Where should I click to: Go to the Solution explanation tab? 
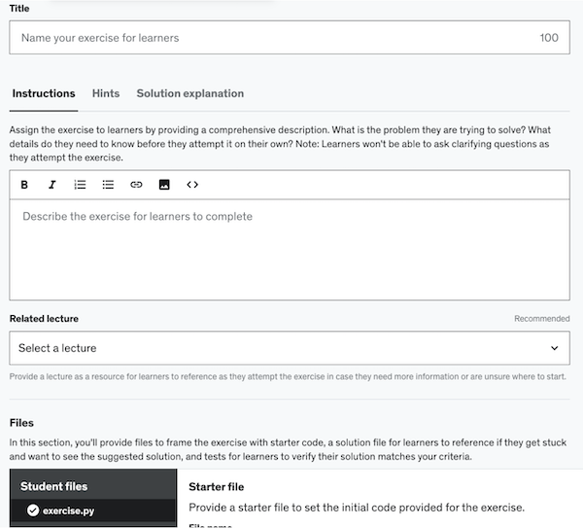pos(189,93)
